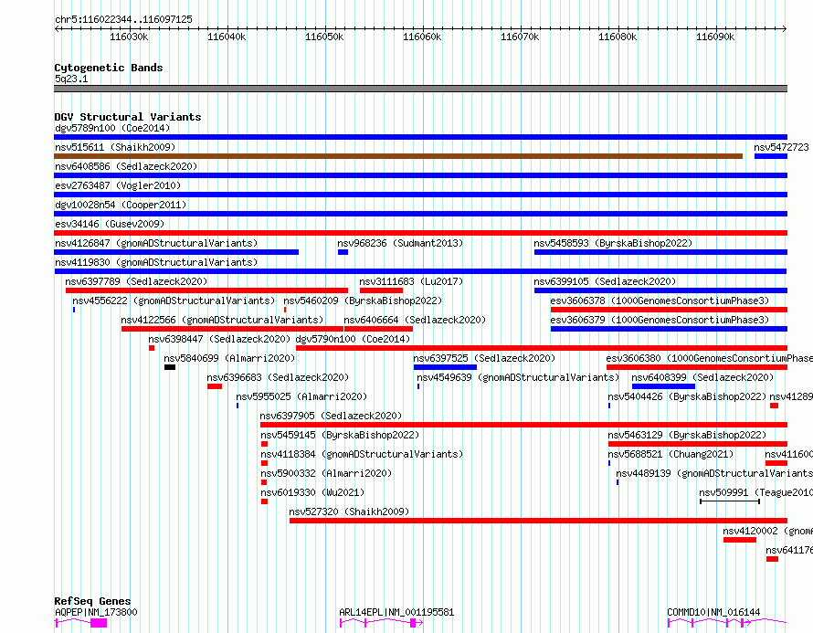This screenshot has height=633, width=813.
Task: Select the nsv6406664 (Sedlazeck2020) red bar
Action: 378,329
